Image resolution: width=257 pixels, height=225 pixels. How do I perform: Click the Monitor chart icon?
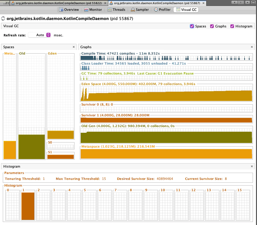(86, 10)
